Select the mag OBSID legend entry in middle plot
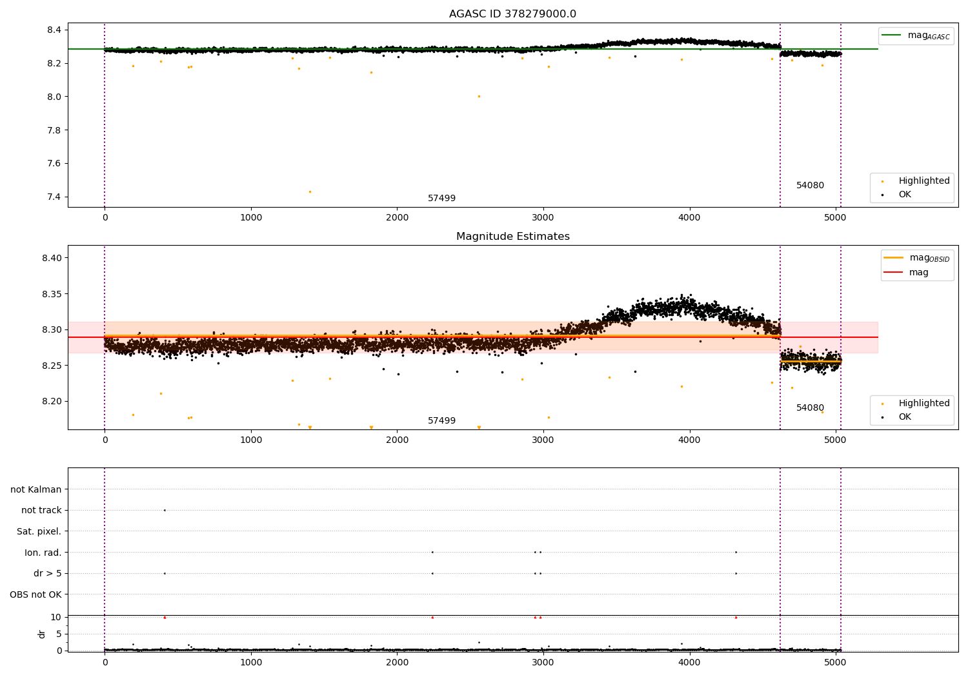Image resolution: width=968 pixels, height=677 pixels. coord(917,258)
